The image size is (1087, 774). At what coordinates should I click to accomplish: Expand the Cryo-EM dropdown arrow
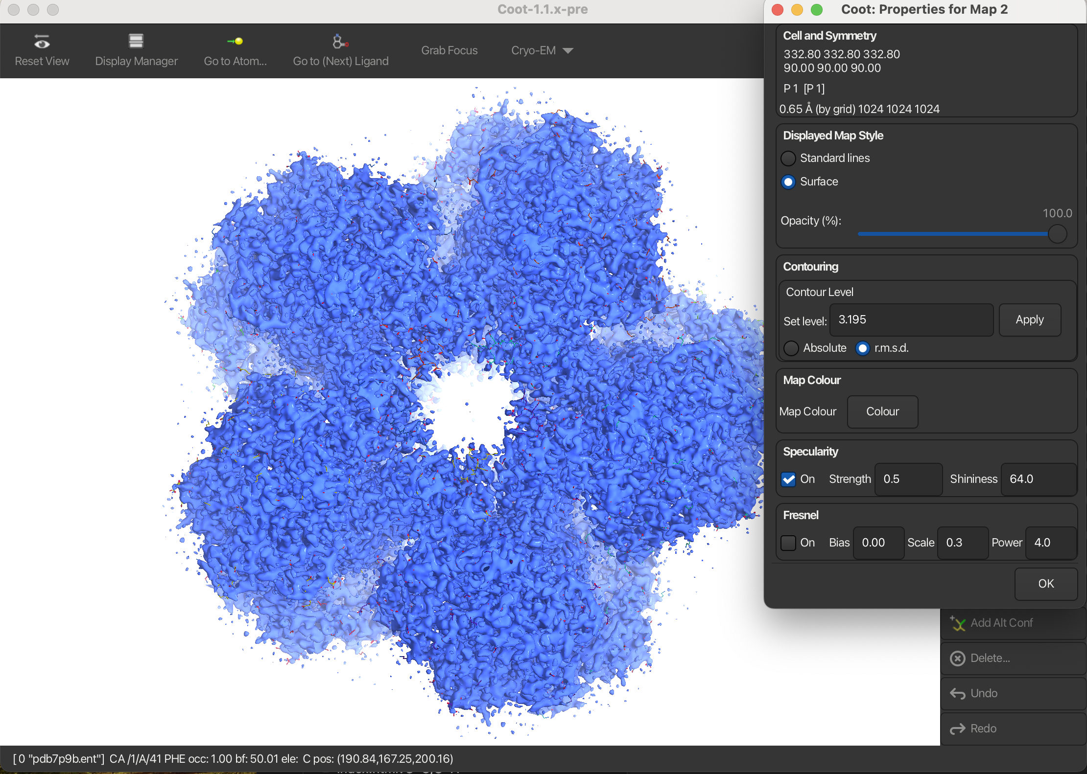pos(568,51)
